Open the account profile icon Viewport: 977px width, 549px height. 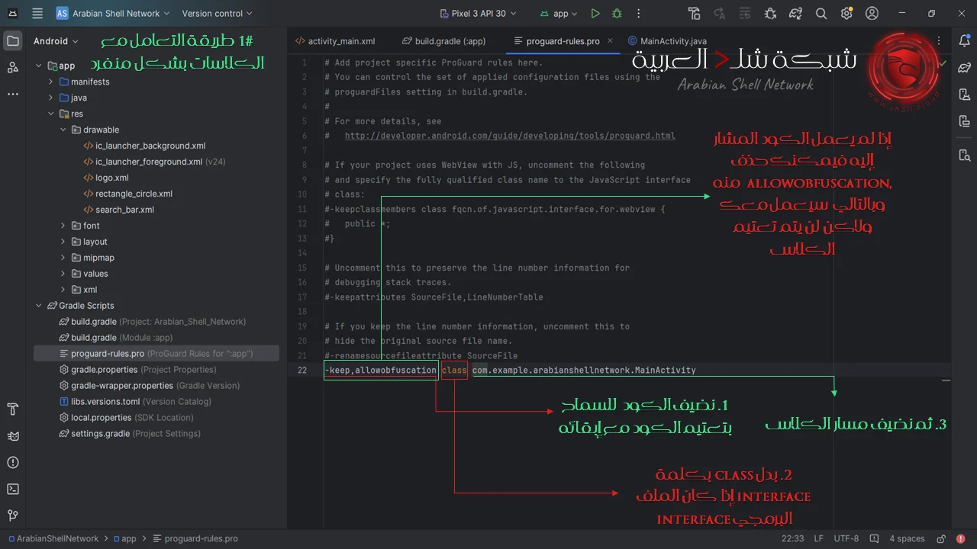tap(872, 14)
